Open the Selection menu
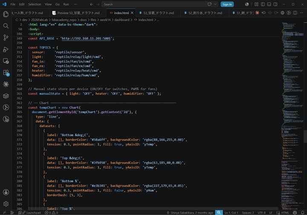 click(35, 4)
